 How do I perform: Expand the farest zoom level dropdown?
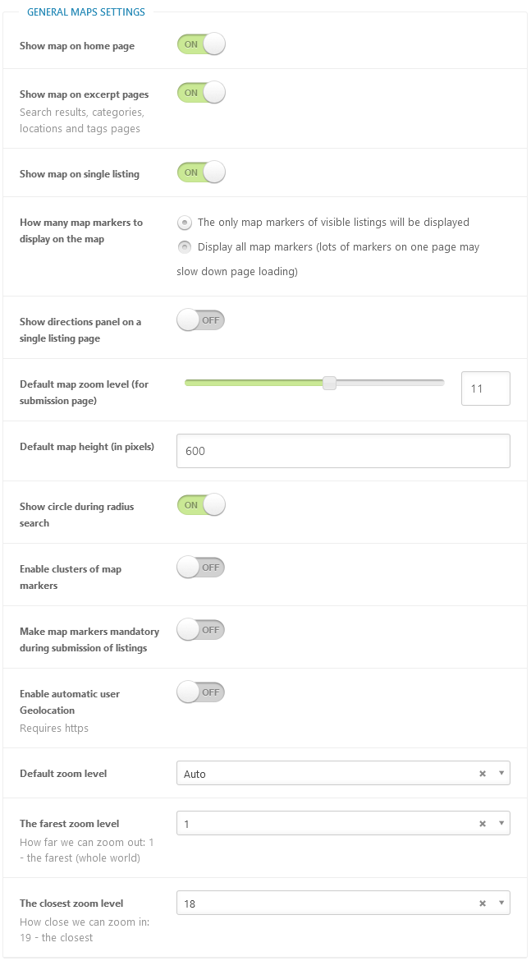501,824
